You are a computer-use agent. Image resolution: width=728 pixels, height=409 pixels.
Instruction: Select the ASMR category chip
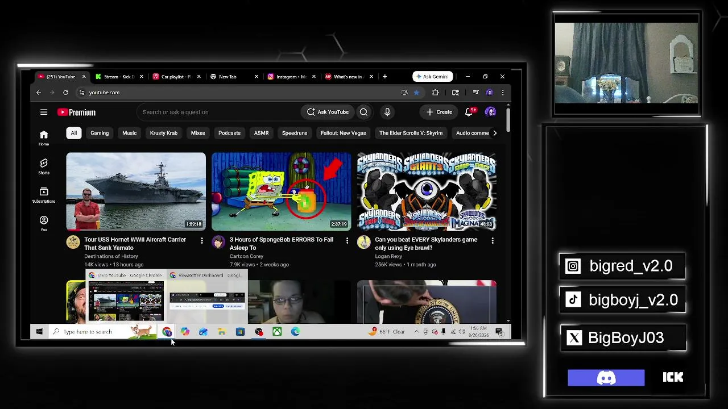tap(261, 133)
